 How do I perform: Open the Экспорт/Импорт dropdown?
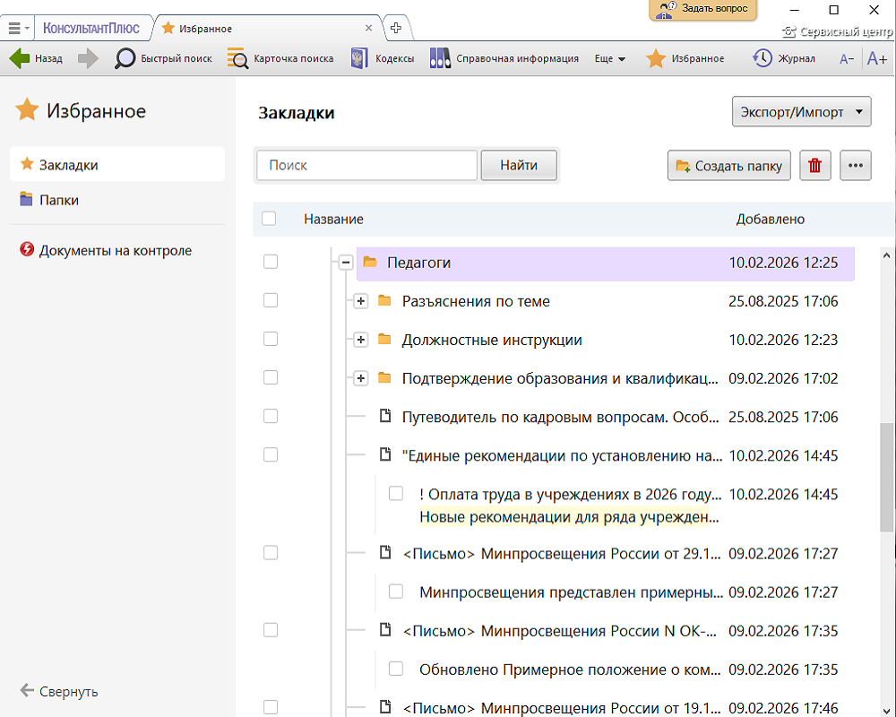click(x=801, y=113)
